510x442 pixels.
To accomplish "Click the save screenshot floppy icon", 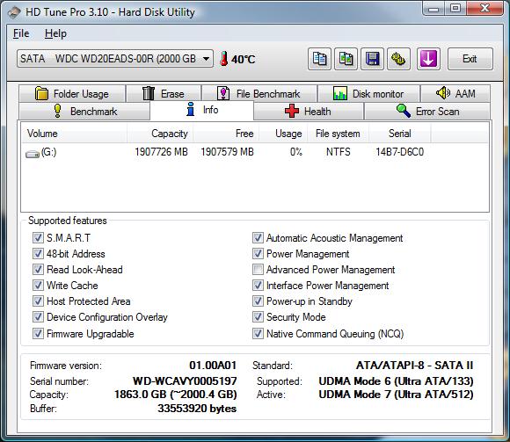I will [x=373, y=59].
